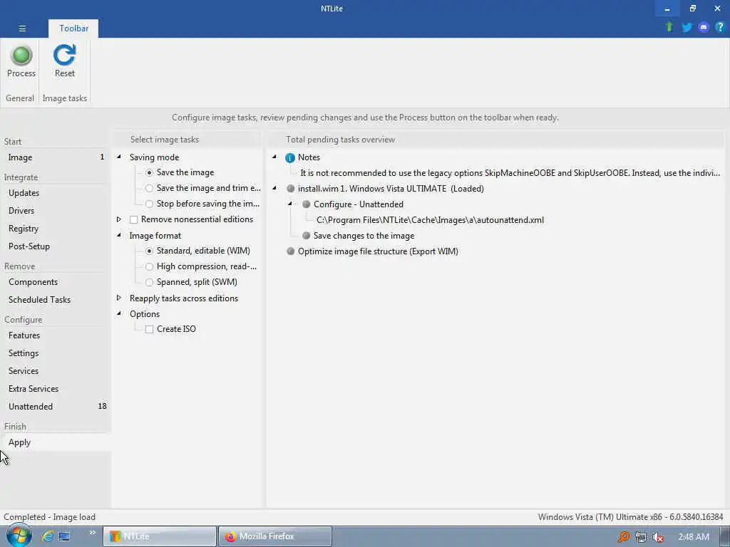This screenshot has width=730, height=547.
Task: Click the green update arrow icon
Action: [669, 27]
